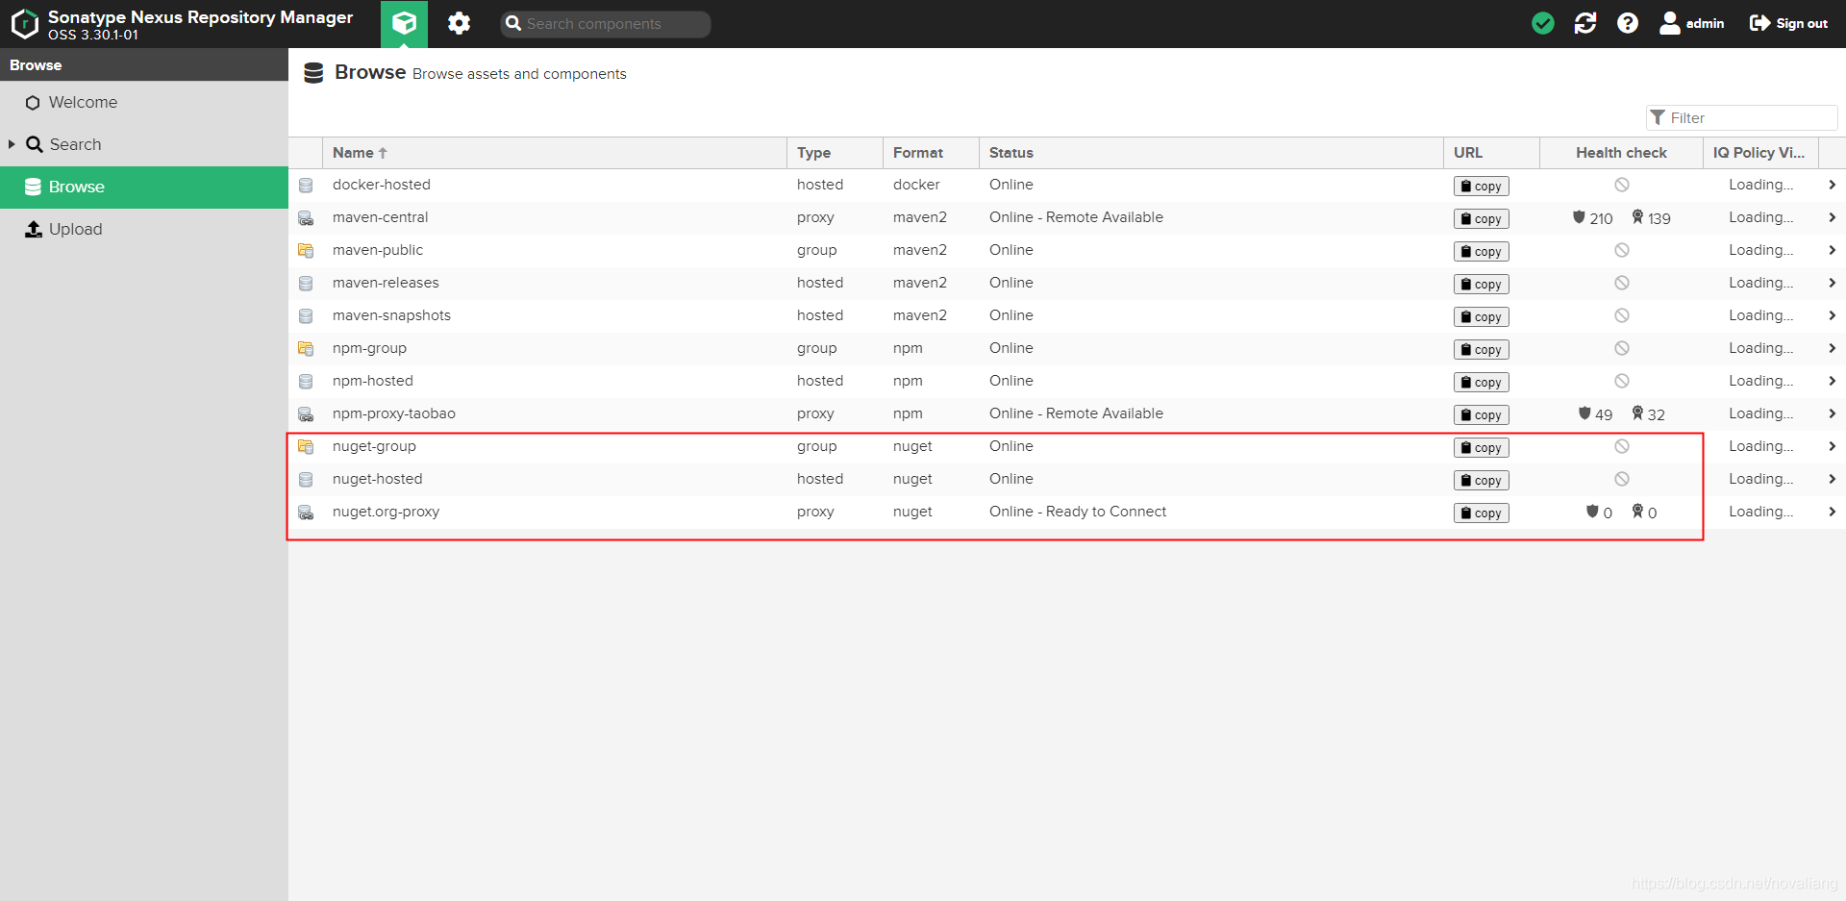Screen dimensions: 1846x901
Task: Copy URL of nuget-hosted repository
Action: (1481, 480)
